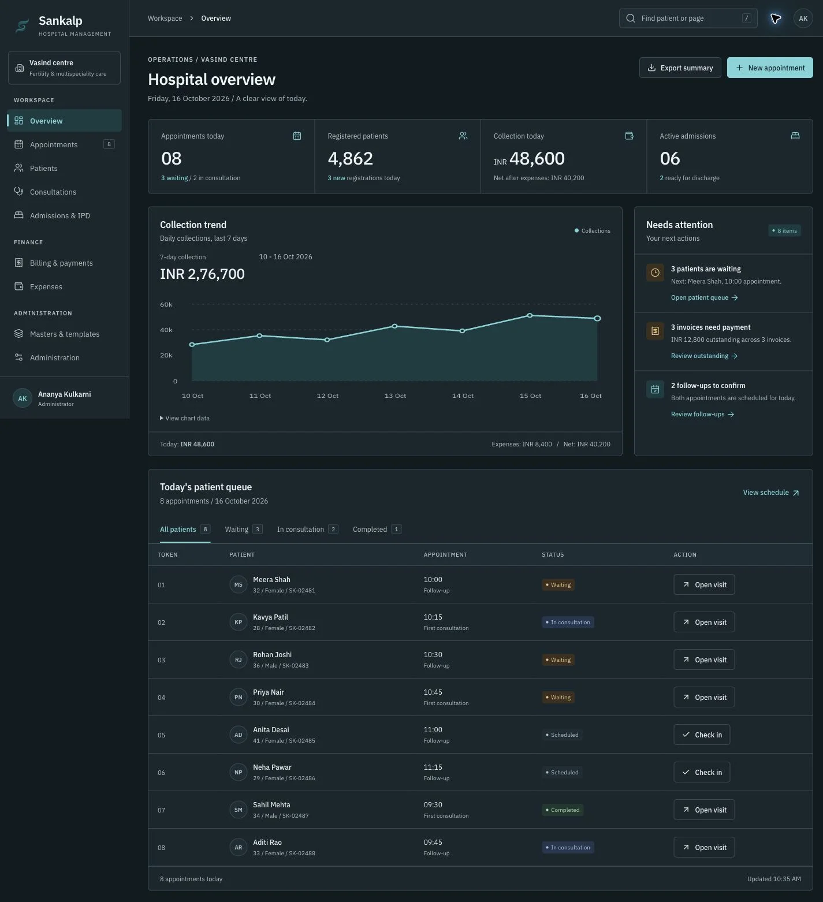Image resolution: width=823 pixels, height=902 pixels.
Task: Open Consultations via the stethoscope icon
Action: click(19, 192)
